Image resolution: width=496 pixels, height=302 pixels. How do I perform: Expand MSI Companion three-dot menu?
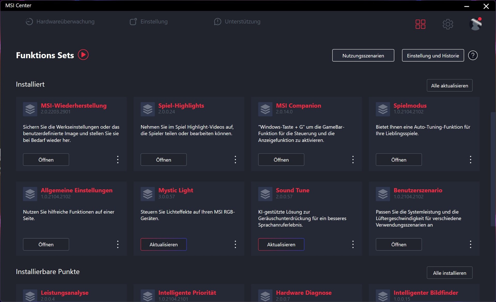click(x=353, y=160)
